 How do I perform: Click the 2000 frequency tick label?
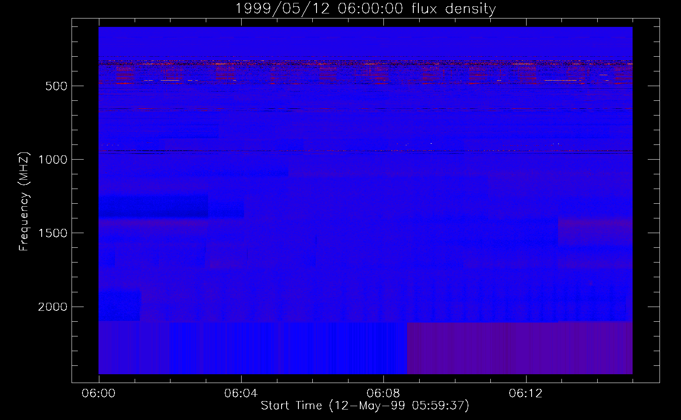[53, 307]
